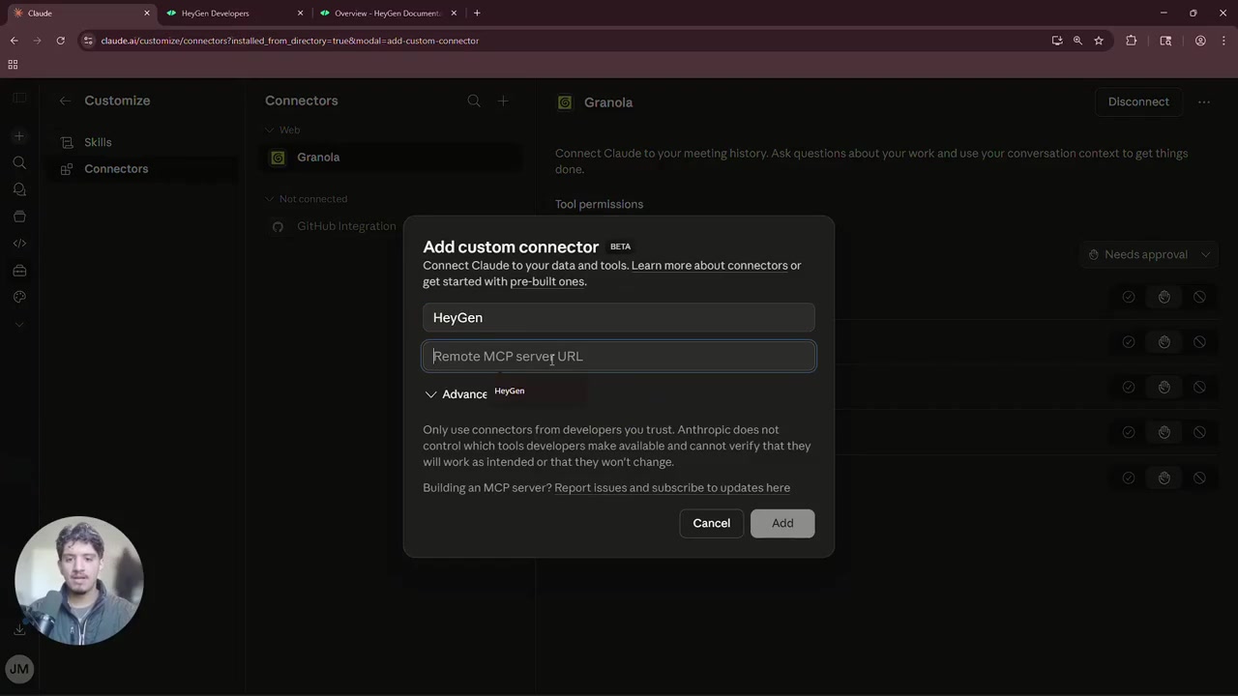Follow the pre-built ones link

click(x=547, y=282)
